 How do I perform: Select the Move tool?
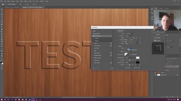(x=2, y=10)
